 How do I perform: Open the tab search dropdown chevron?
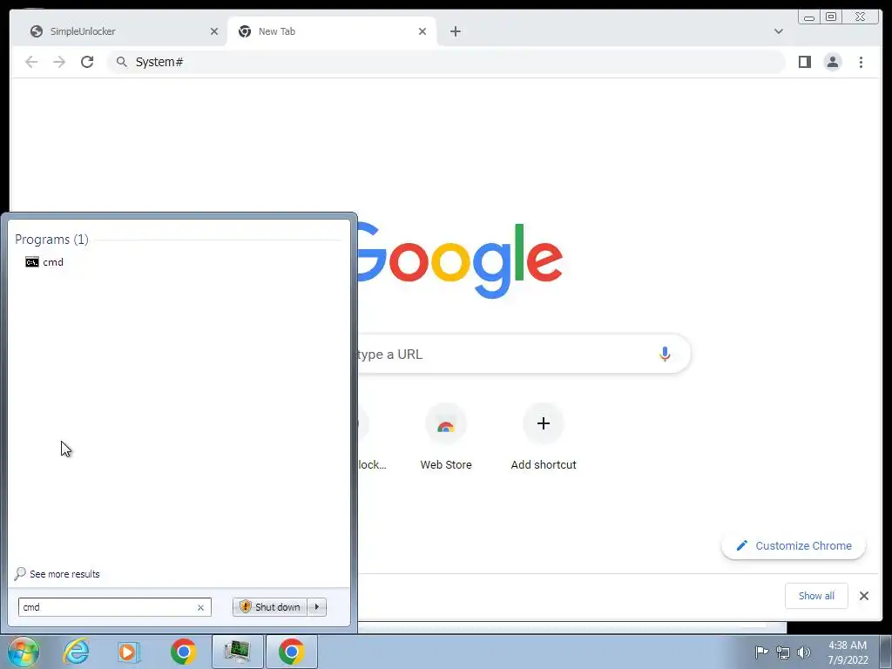pyautogui.click(x=778, y=31)
